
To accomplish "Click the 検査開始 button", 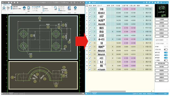I will coord(161,70).
